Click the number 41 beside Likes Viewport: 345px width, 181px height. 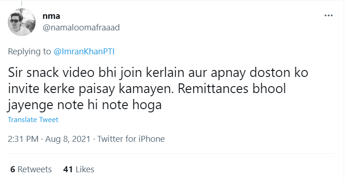point(68,169)
